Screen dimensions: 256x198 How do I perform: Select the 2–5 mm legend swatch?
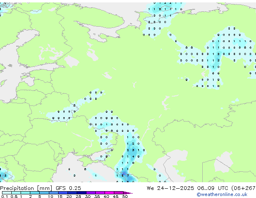[x=35, y=193]
